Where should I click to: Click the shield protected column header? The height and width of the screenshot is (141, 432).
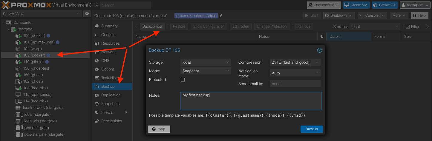pos(322,37)
